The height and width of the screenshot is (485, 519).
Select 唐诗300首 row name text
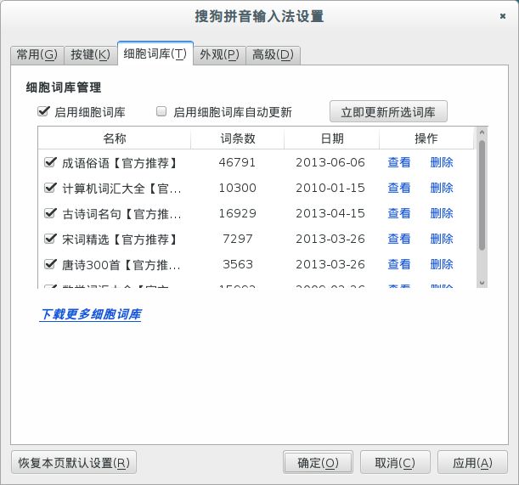coord(121,265)
